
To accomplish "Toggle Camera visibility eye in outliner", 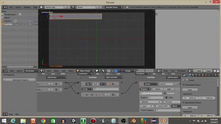I will point(30,21).
